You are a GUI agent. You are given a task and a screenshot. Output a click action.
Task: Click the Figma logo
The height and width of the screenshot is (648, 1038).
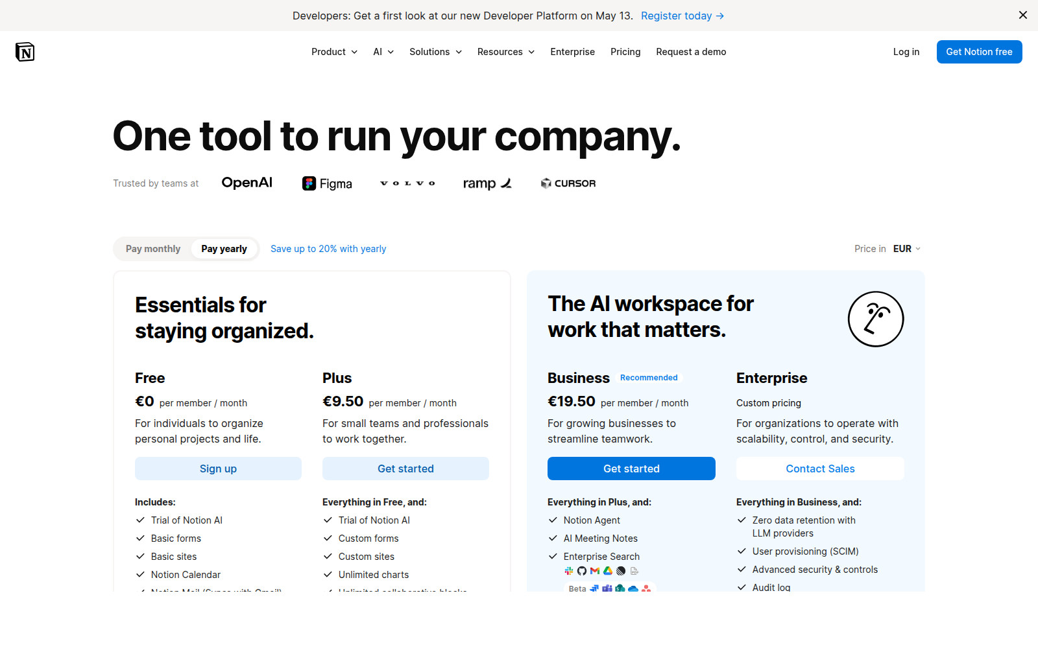click(x=327, y=183)
